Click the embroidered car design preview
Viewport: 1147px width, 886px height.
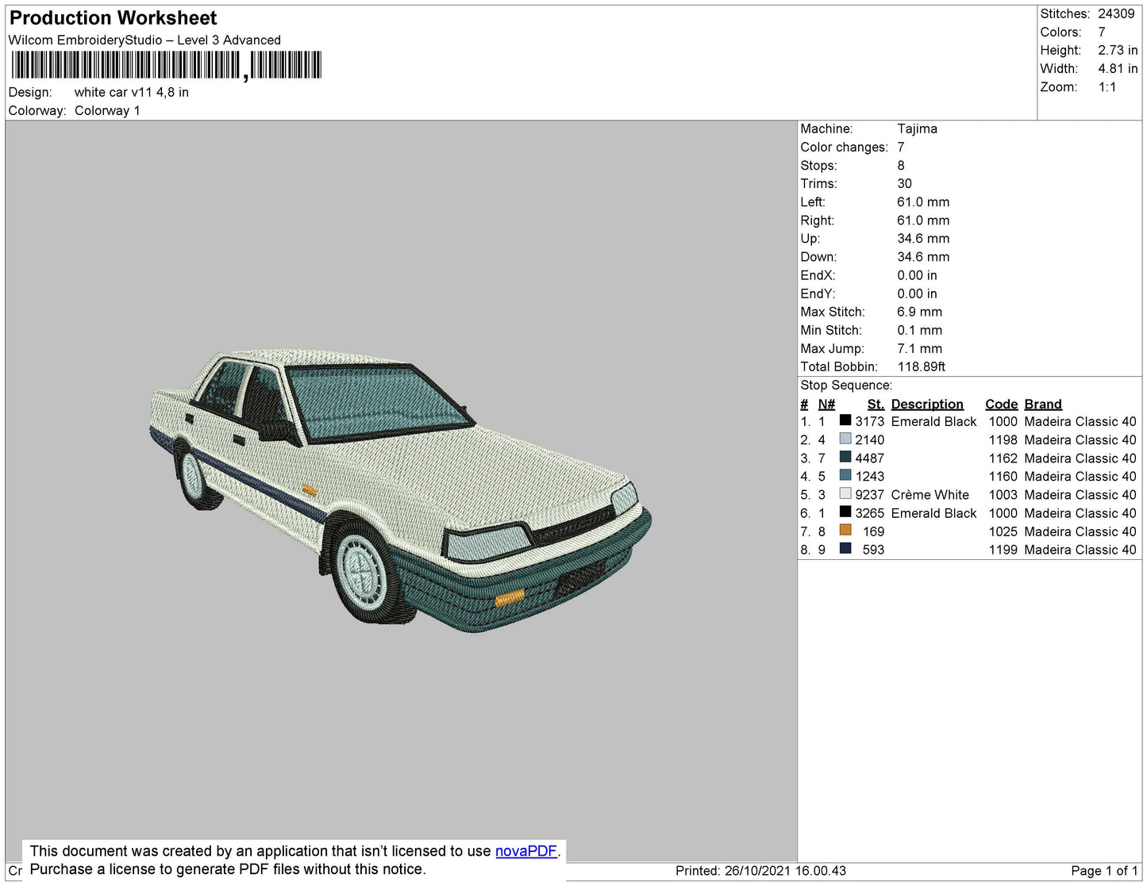click(401, 490)
